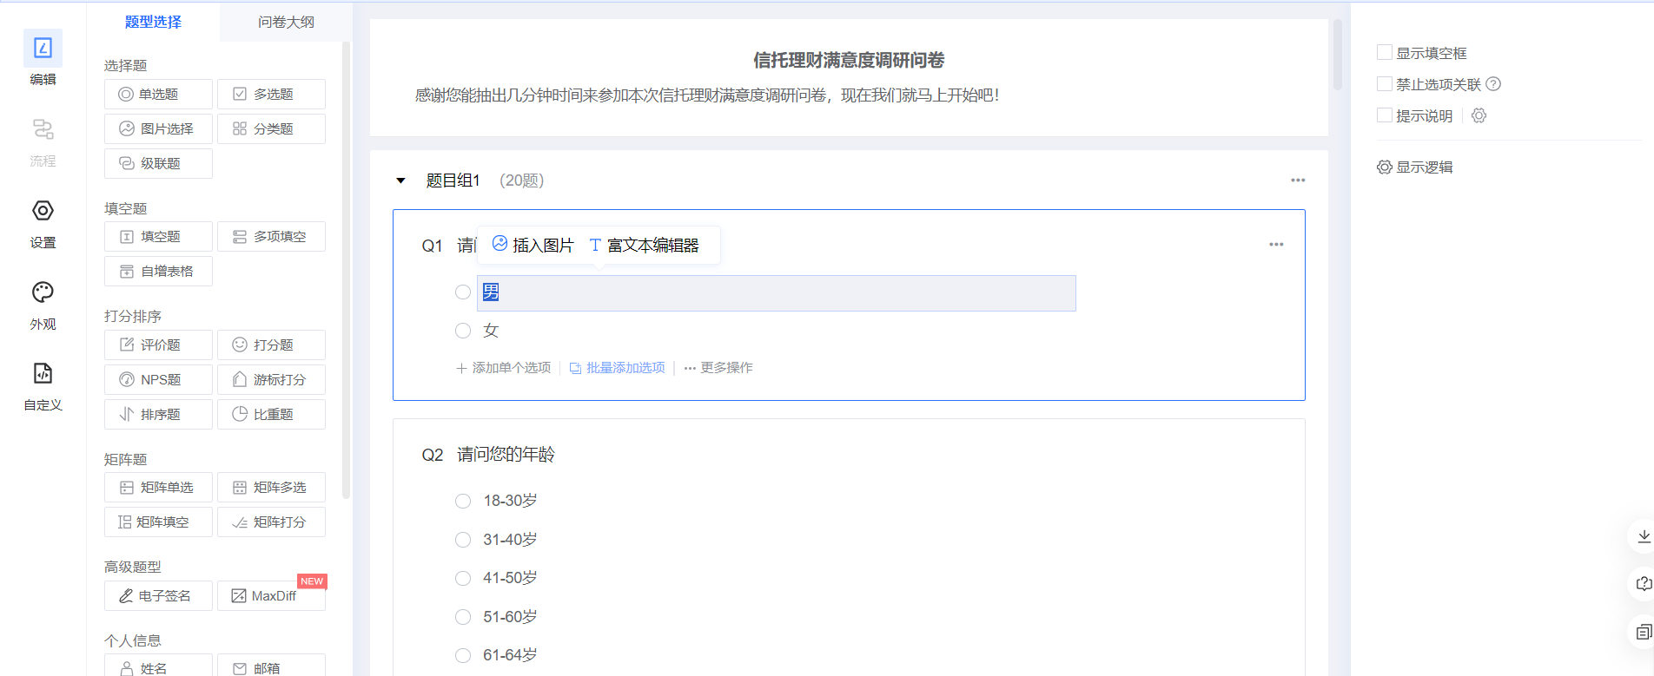Add an 电子签名 e-signature question
1654x676 pixels.
[158, 595]
